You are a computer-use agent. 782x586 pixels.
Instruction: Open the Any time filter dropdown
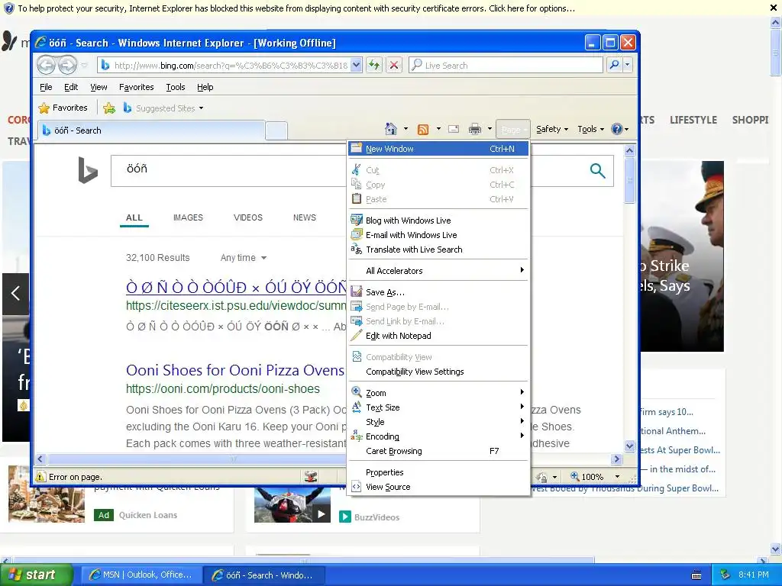click(x=244, y=258)
